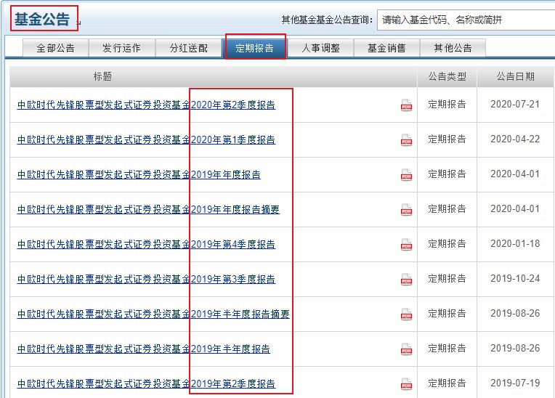Open PDF icon dated 2020-01-18
Viewport: 555px width, 398px height.
click(x=406, y=245)
